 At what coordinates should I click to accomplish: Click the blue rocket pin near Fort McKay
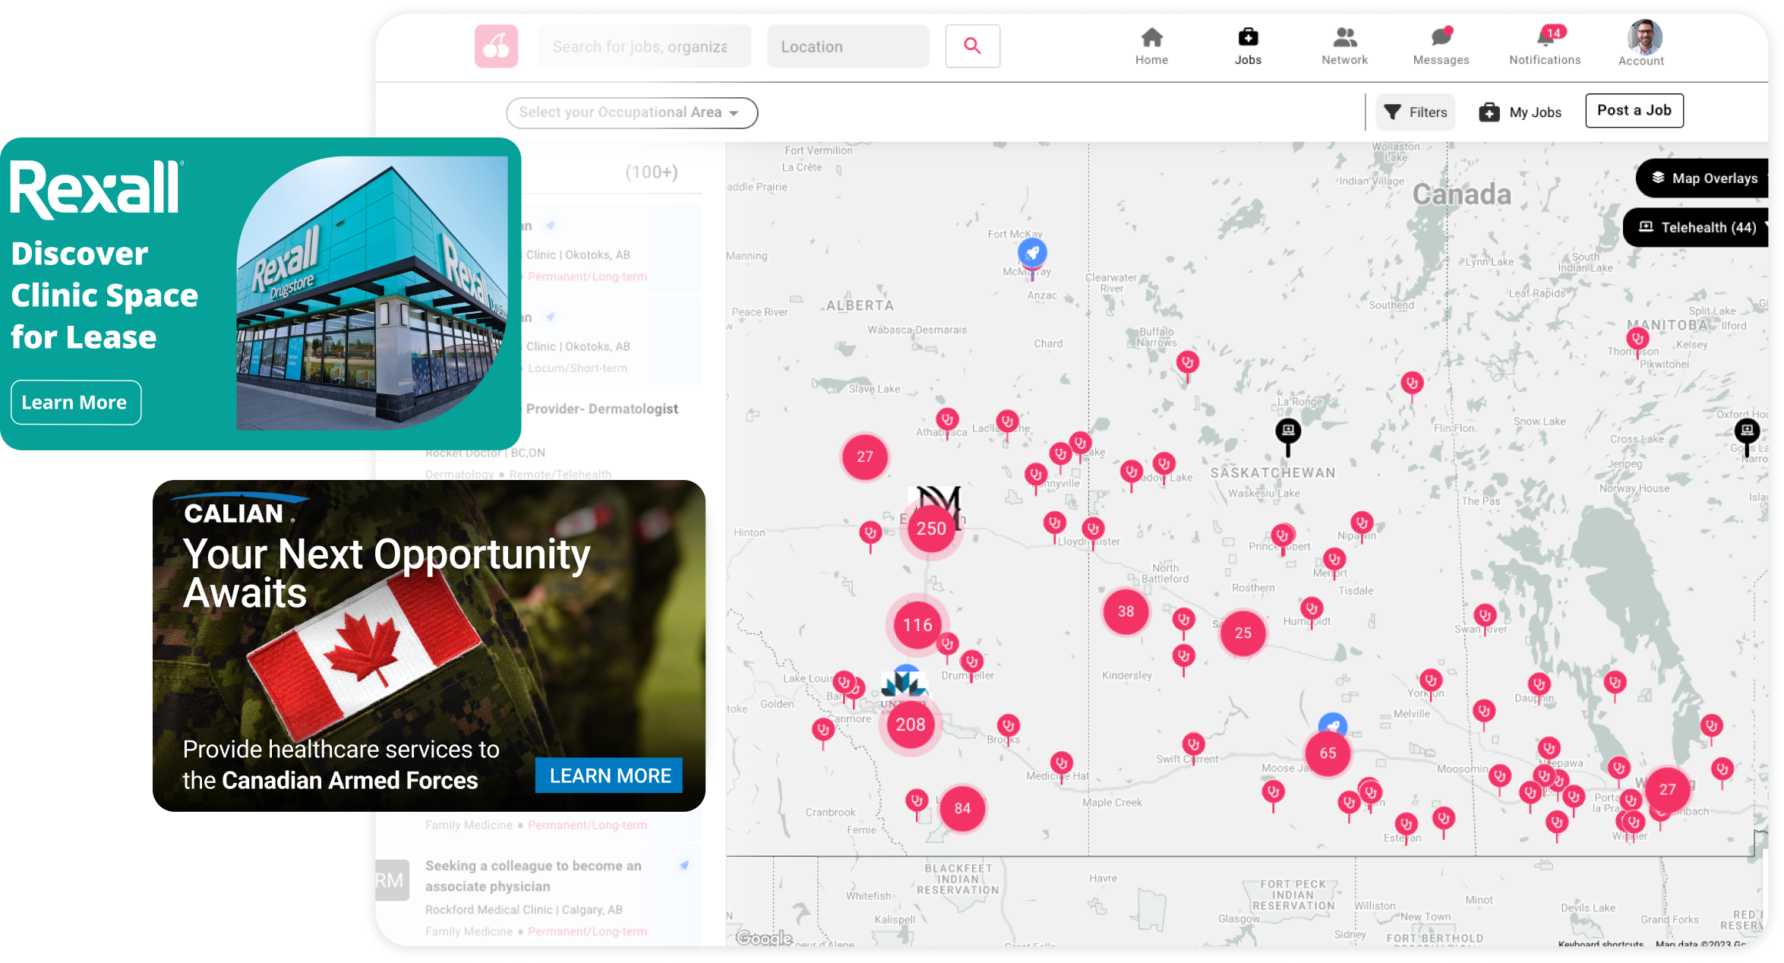(x=1032, y=254)
